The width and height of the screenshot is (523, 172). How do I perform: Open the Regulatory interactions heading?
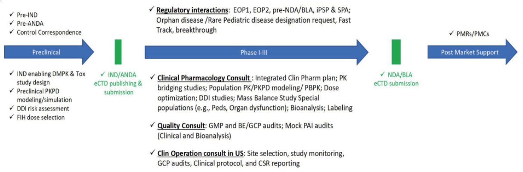192,10
